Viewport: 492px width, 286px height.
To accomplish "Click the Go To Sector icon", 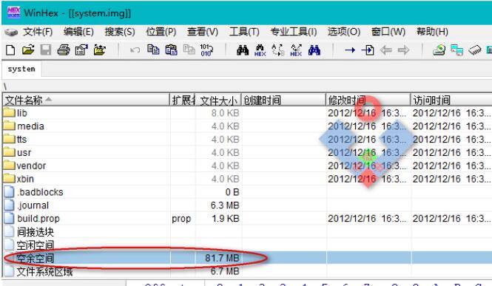I will (x=368, y=50).
